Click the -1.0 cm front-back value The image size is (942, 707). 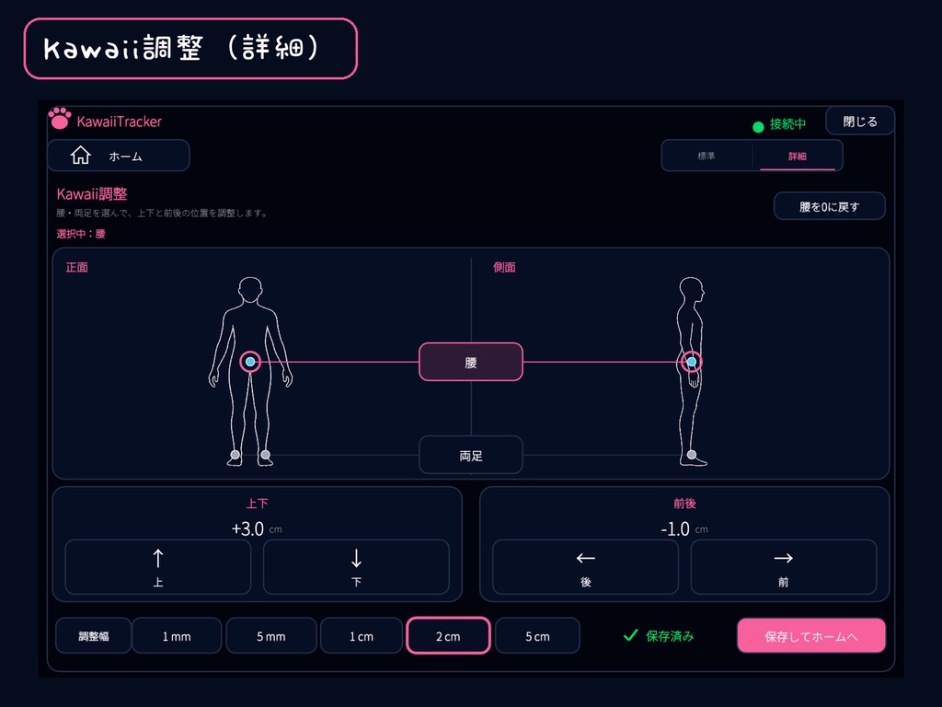pyautogui.click(x=684, y=529)
